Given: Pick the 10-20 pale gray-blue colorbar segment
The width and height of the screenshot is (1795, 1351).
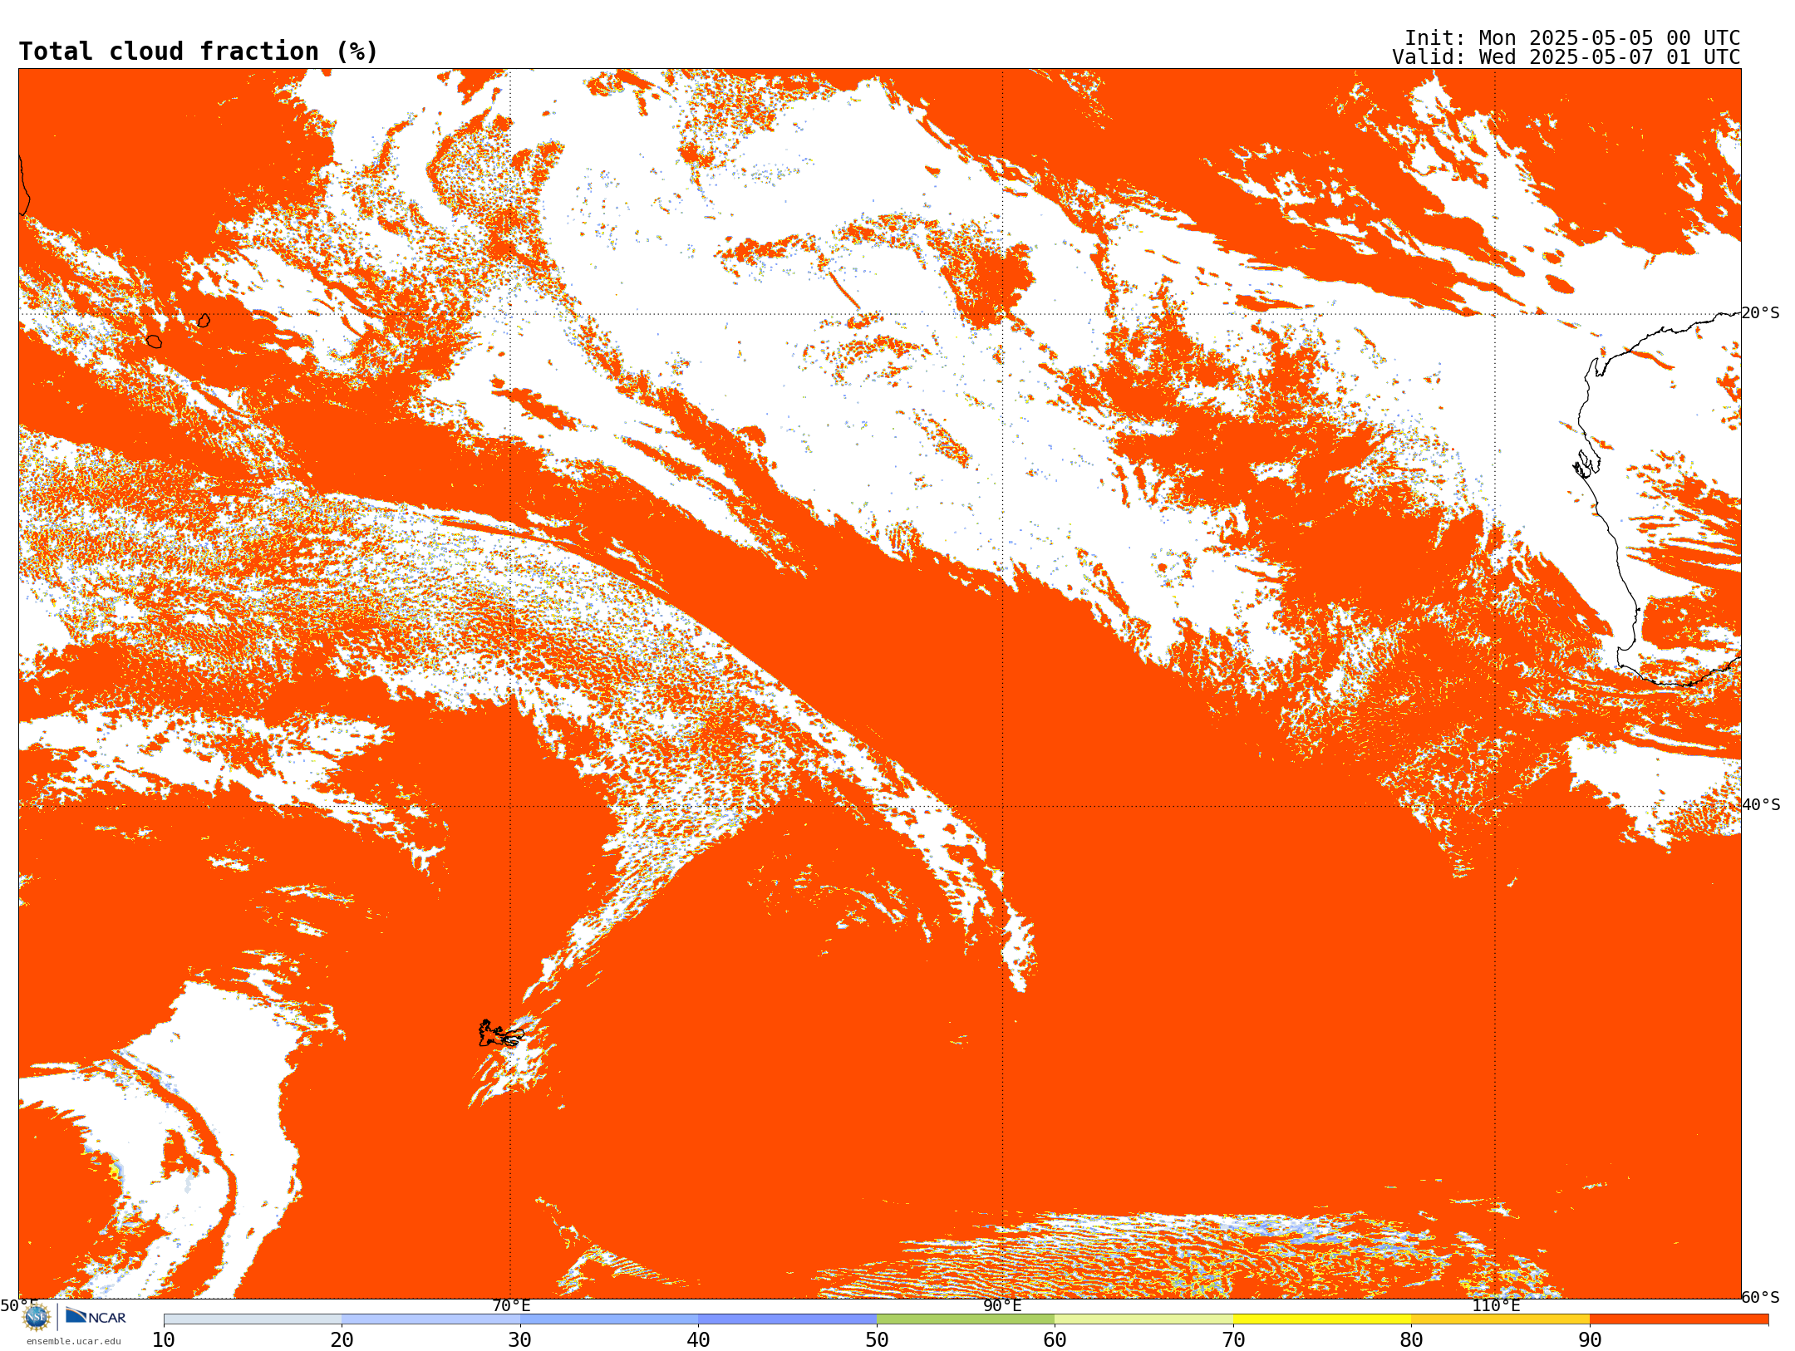Looking at the screenshot, I should click(x=253, y=1319).
